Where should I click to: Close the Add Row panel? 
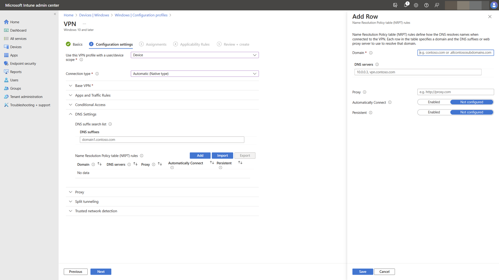(490, 17)
